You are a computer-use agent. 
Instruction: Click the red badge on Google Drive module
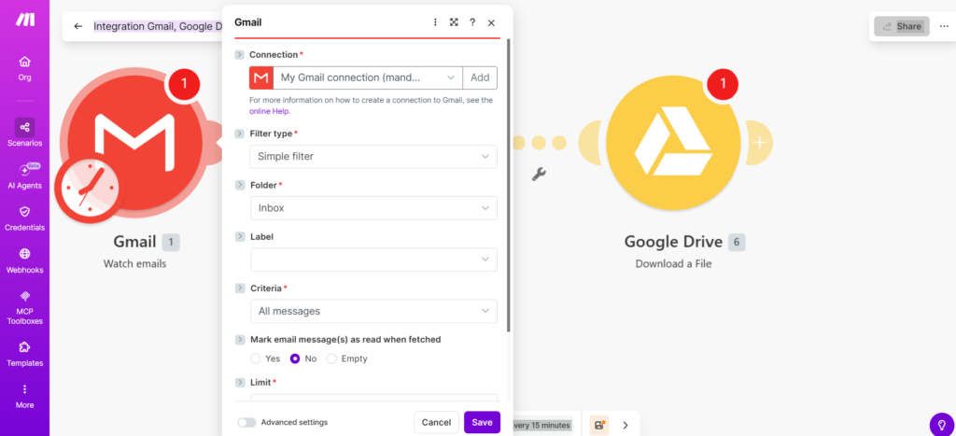(724, 83)
